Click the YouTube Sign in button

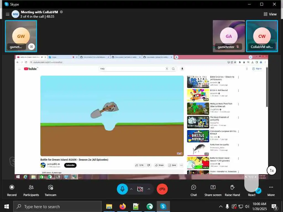[x=257, y=69]
